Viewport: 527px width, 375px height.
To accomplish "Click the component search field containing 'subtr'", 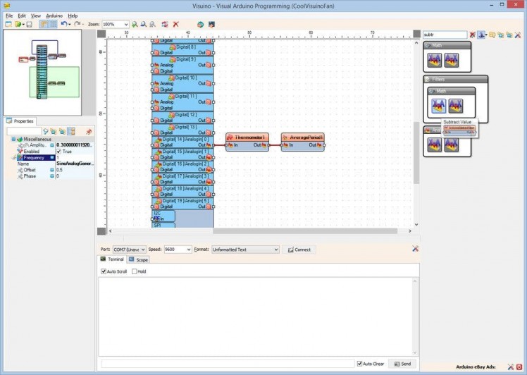I will pos(444,35).
